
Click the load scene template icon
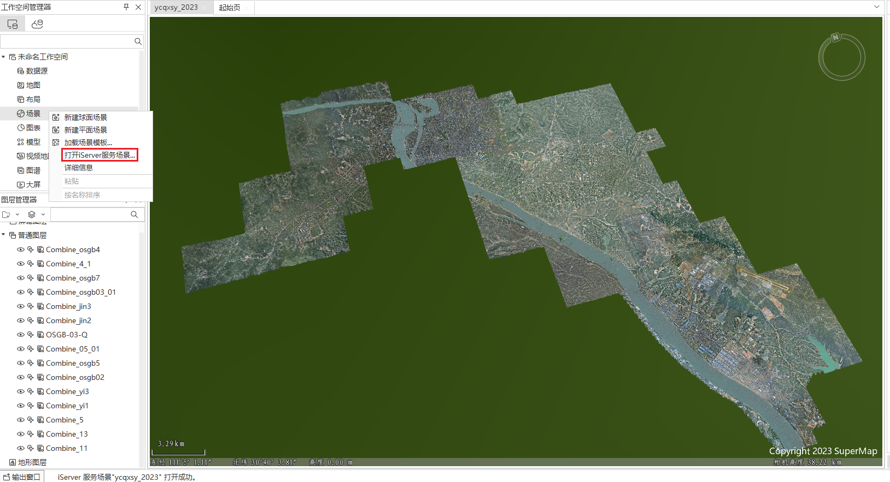coord(56,142)
